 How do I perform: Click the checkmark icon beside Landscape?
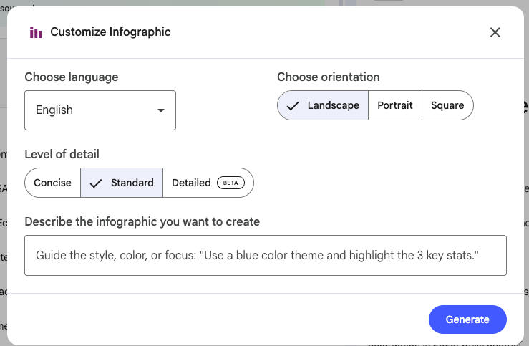(x=292, y=106)
